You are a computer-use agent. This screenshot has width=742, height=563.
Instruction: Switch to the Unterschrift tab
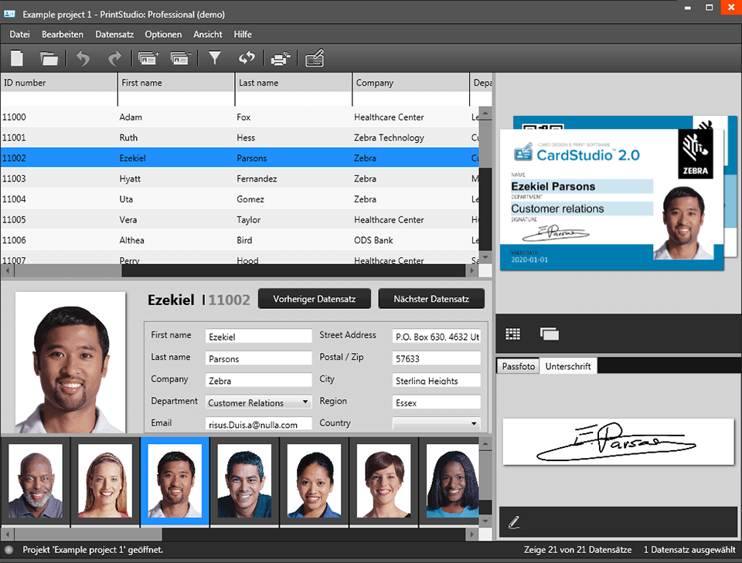click(568, 365)
